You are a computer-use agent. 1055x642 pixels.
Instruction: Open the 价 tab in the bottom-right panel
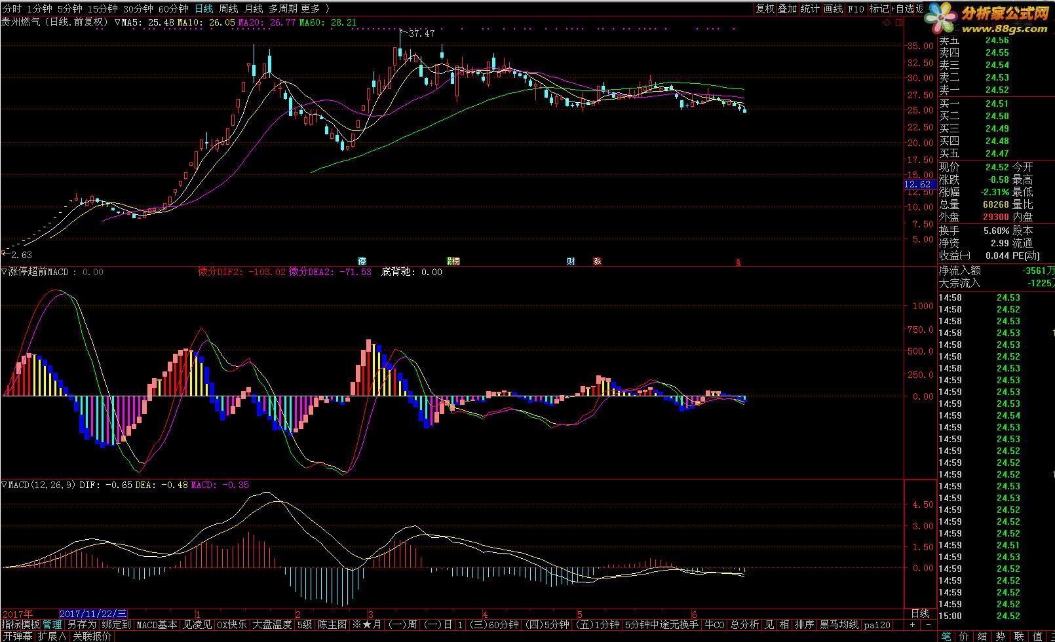[x=965, y=636]
